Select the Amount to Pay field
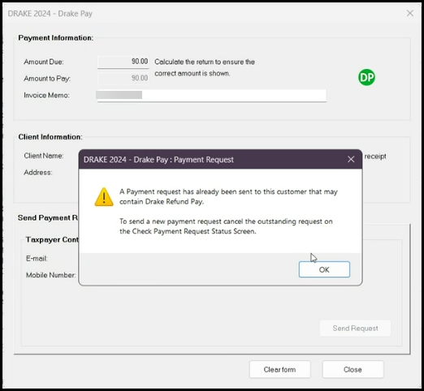 tap(123, 78)
